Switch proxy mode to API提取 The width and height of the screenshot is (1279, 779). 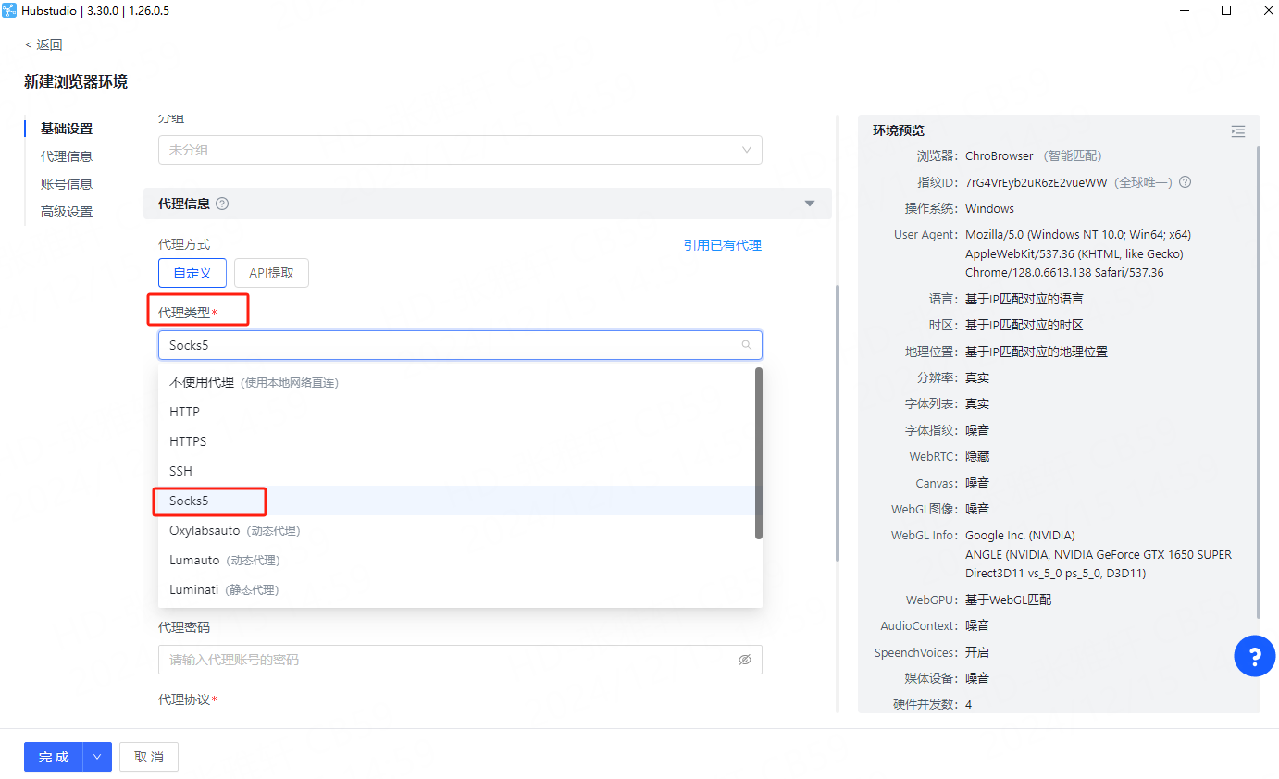pyautogui.click(x=271, y=273)
